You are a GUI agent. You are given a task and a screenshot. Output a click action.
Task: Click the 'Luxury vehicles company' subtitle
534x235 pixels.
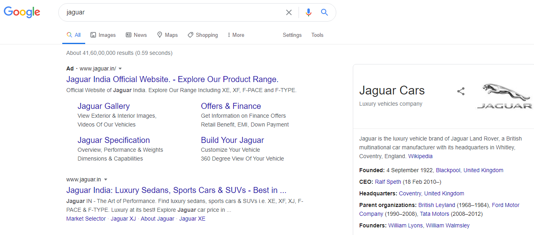point(391,104)
